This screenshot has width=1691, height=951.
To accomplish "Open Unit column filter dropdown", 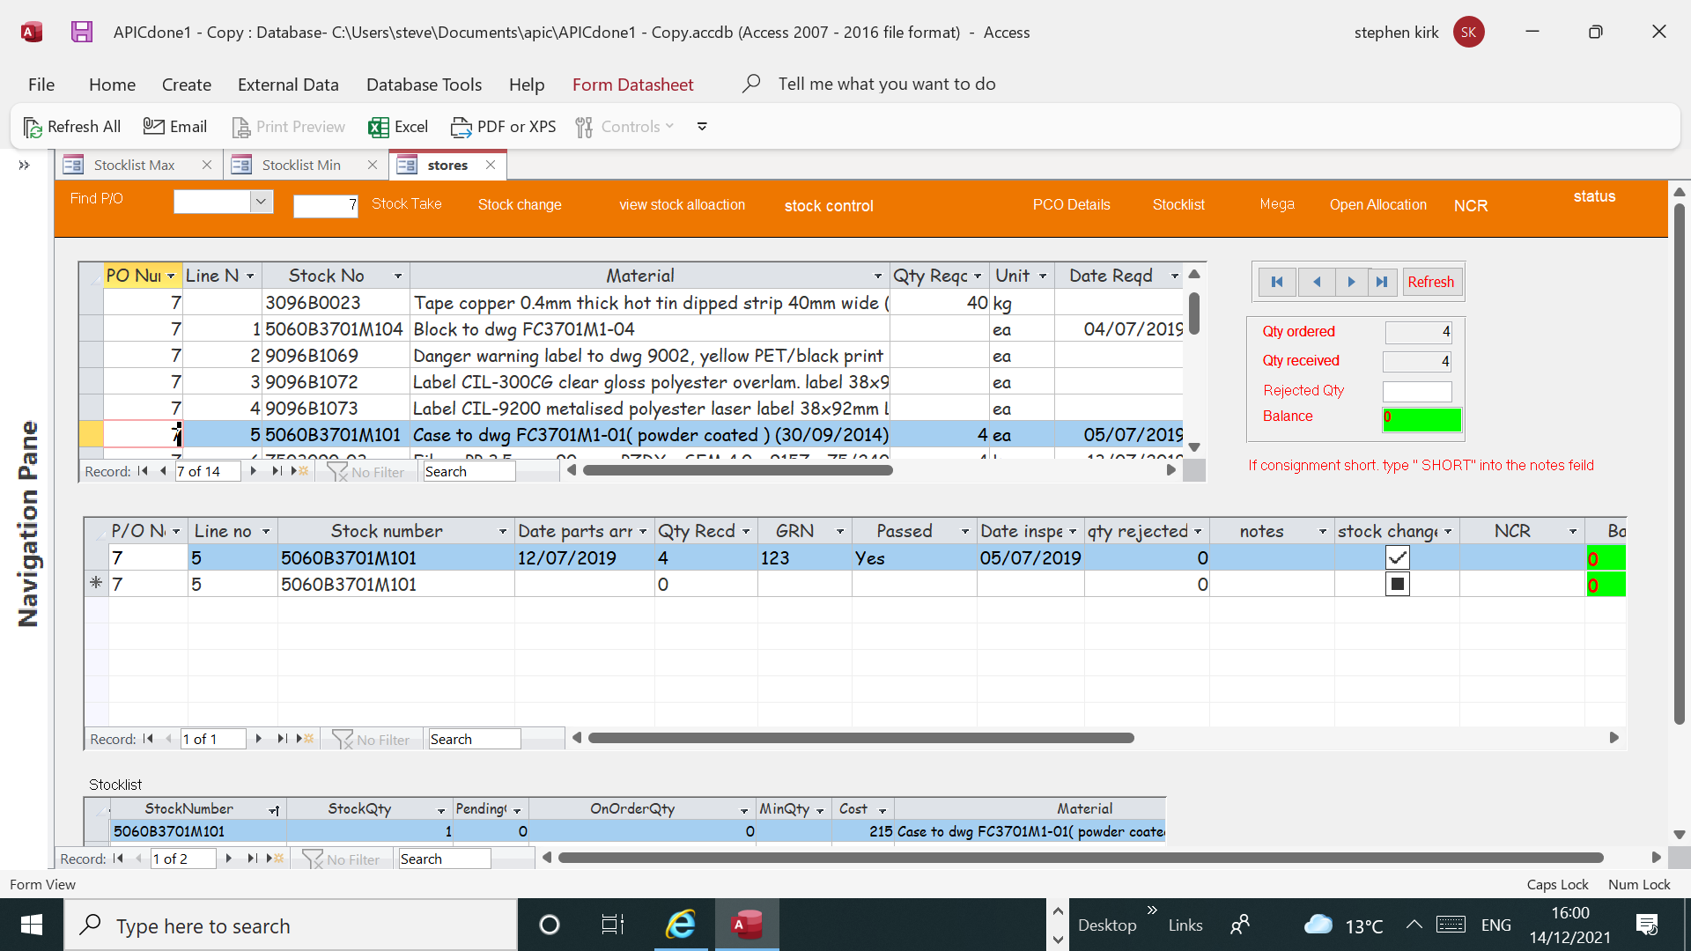I will tap(1043, 276).
